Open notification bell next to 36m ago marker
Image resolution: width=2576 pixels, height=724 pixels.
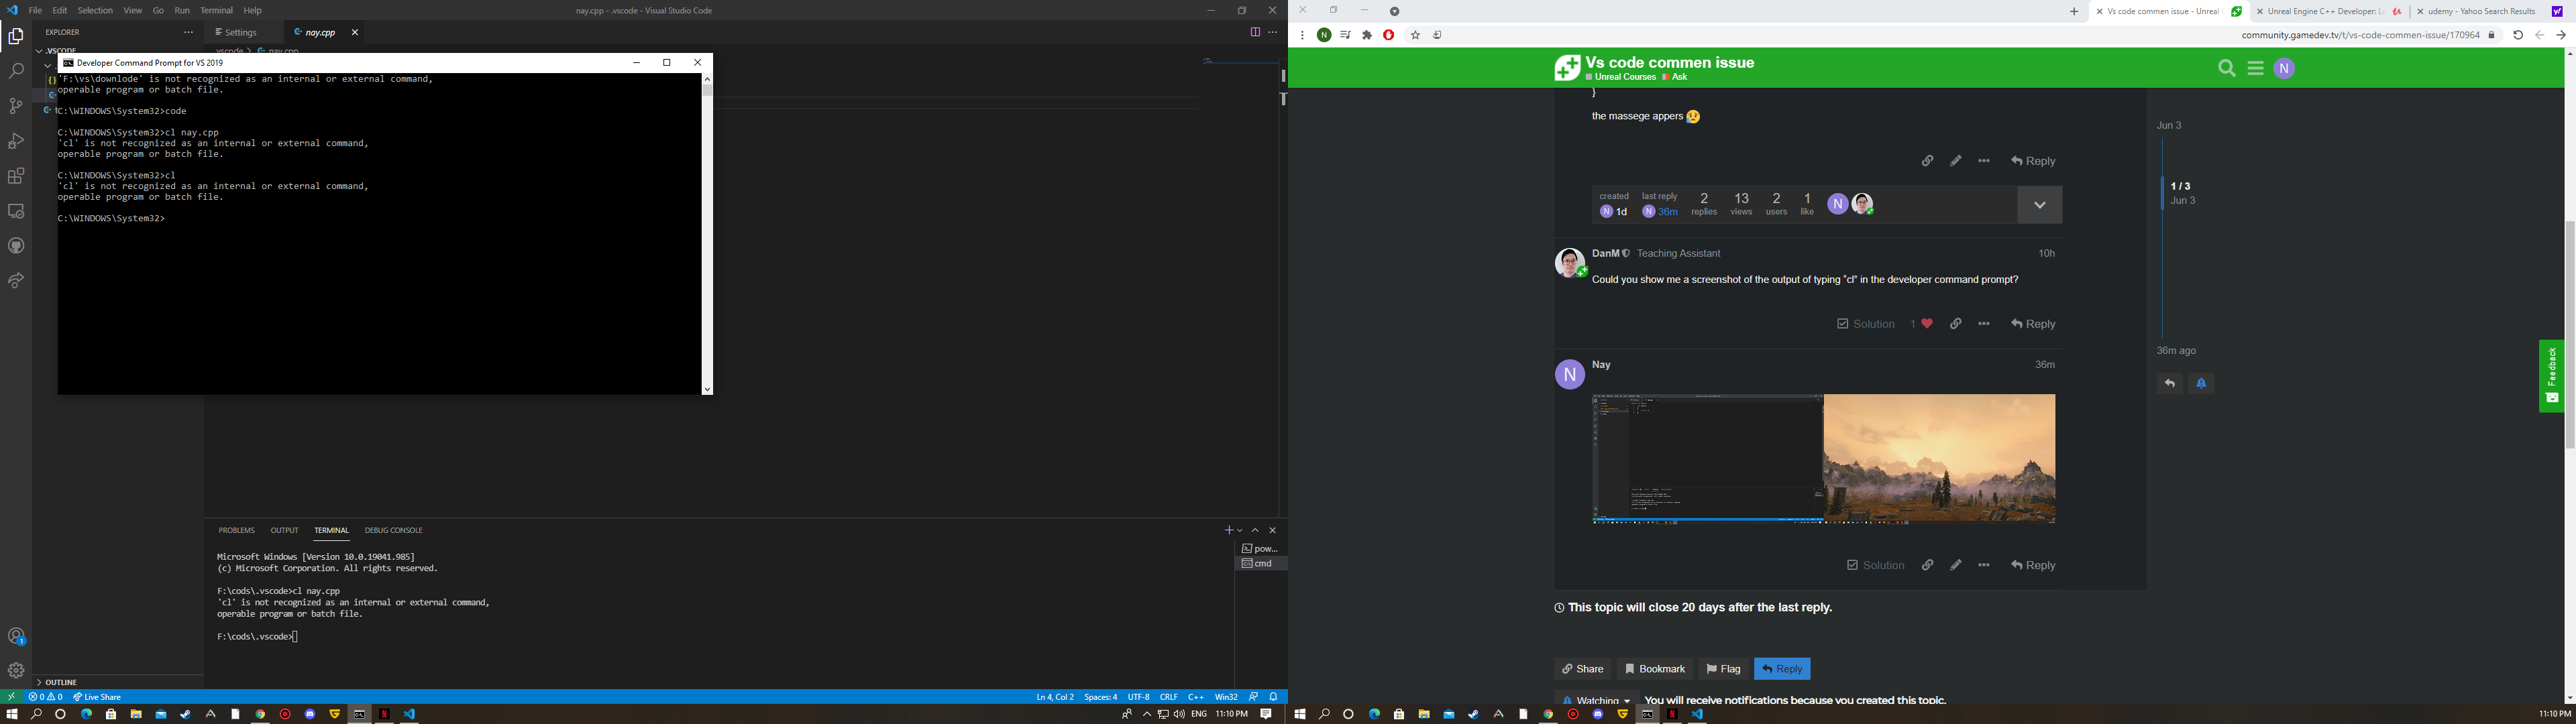tap(2201, 383)
